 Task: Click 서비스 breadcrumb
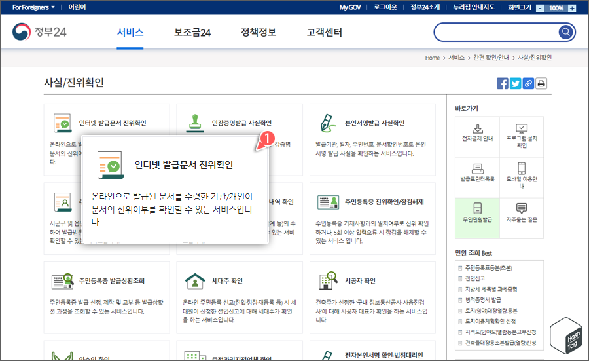click(x=456, y=58)
